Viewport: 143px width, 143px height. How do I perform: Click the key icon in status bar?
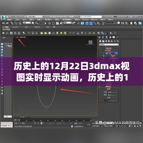coord(89,125)
